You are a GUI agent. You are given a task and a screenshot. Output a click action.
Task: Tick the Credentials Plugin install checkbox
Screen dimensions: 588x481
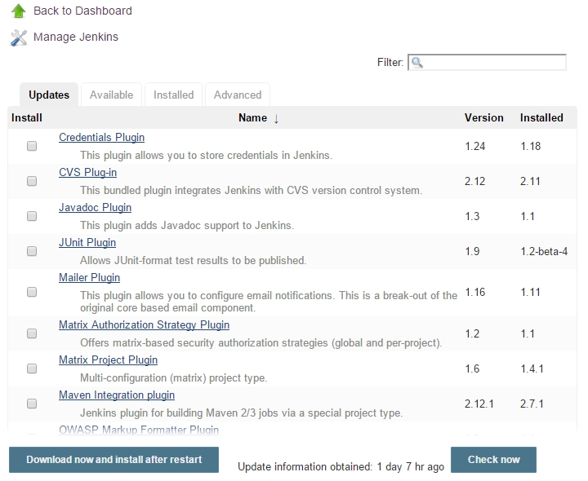(32, 146)
